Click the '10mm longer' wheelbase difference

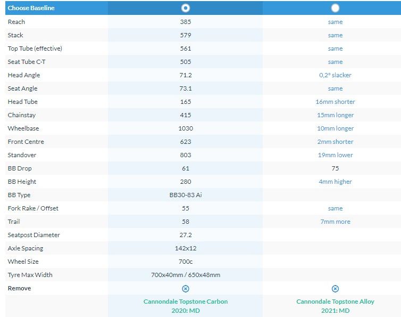coord(335,128)
